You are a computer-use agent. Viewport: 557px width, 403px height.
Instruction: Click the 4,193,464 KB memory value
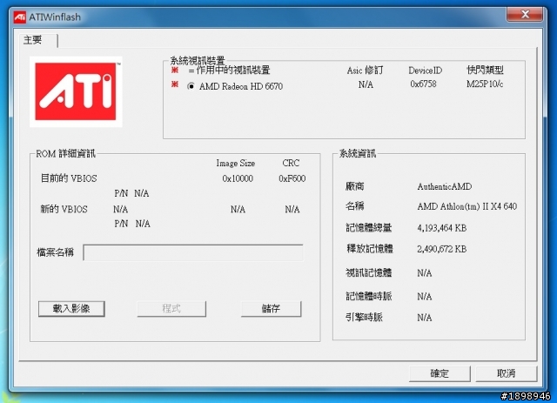pos(441,228)
